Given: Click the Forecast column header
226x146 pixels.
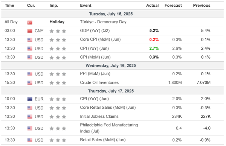Looking at the screenshot, I should [173, 6].
